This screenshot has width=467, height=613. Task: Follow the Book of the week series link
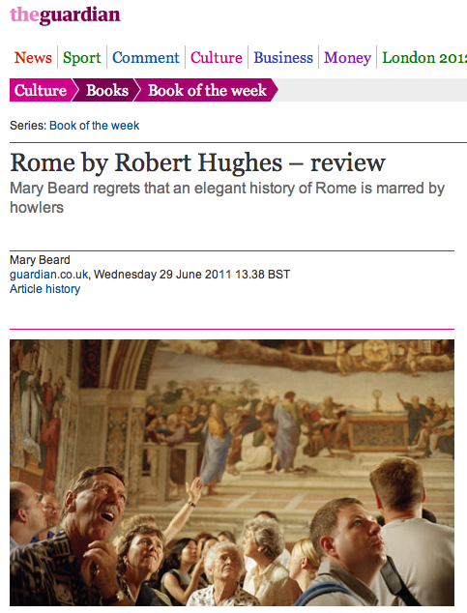(94, 126)
